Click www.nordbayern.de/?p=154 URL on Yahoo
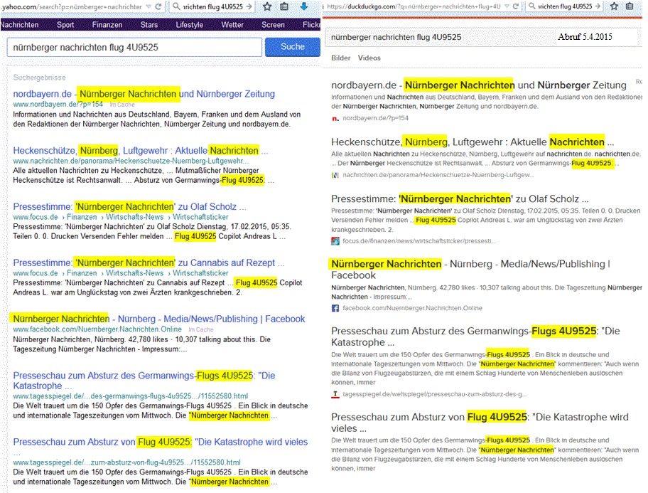The height and width of the screenshot is (493, 648). pyautogui.click(x=58, y=105)
